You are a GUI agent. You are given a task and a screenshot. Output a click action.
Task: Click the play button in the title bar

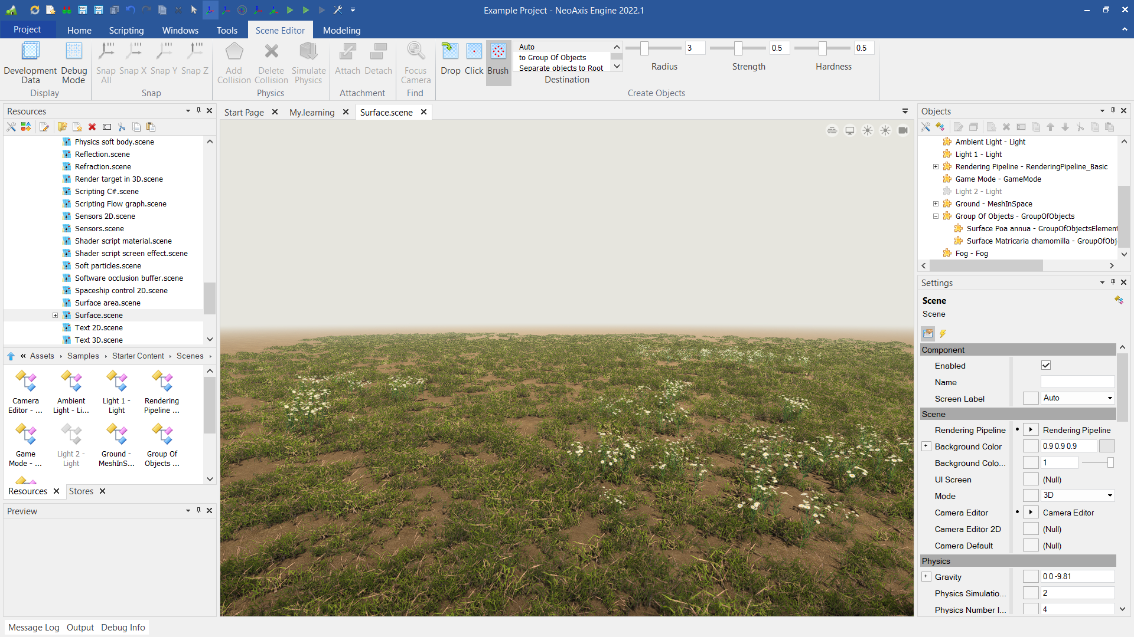[290, 10]
